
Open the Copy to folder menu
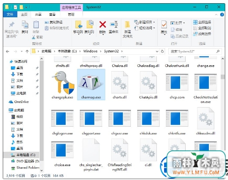pos(89,27)
